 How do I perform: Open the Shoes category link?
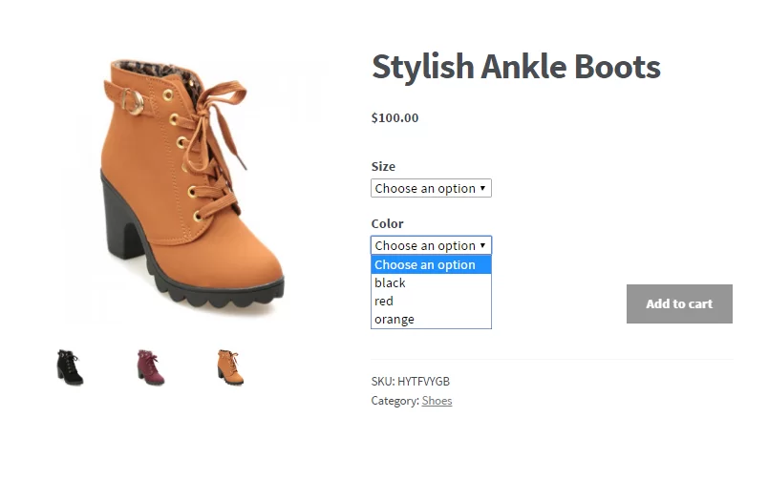(x=437, y=401)
